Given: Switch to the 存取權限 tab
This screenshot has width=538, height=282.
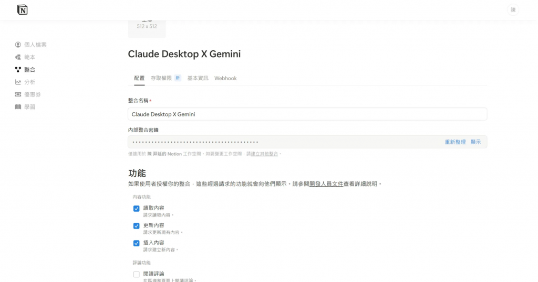Looking at the screenshot, I should tap(161, 79).
